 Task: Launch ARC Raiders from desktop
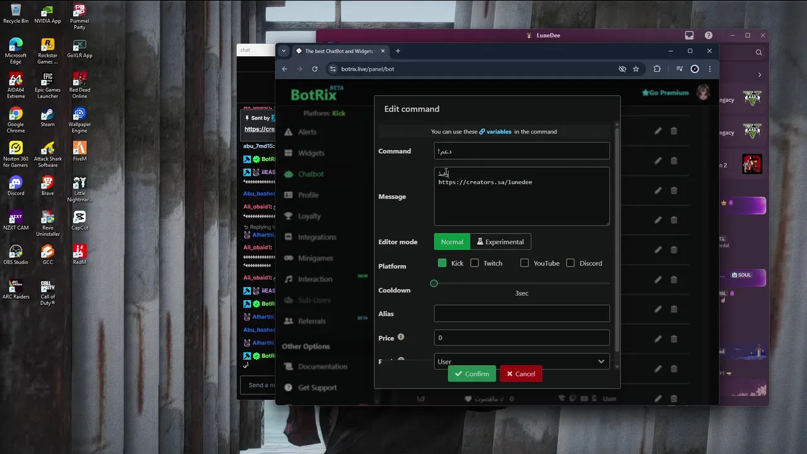(16, 289)
